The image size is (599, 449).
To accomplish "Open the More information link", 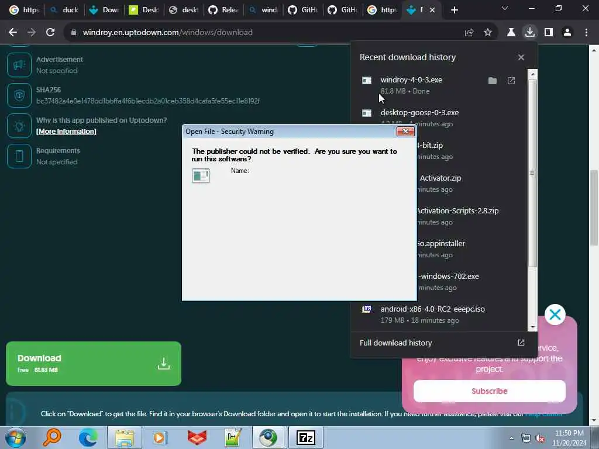I will (66, 132).
